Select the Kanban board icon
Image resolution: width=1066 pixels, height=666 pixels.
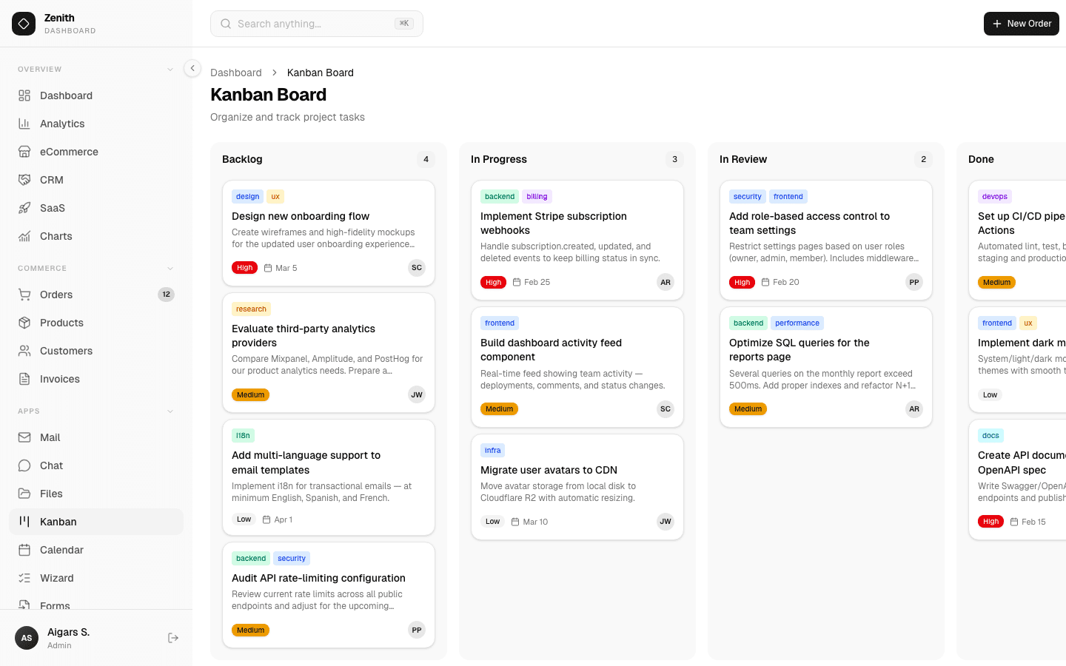click(24, 522)
